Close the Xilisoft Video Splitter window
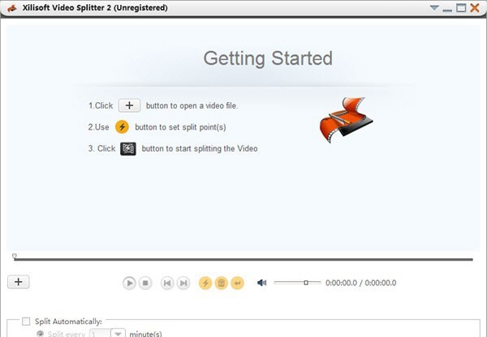This screenshot has width=487, height=337. point(475,8)
